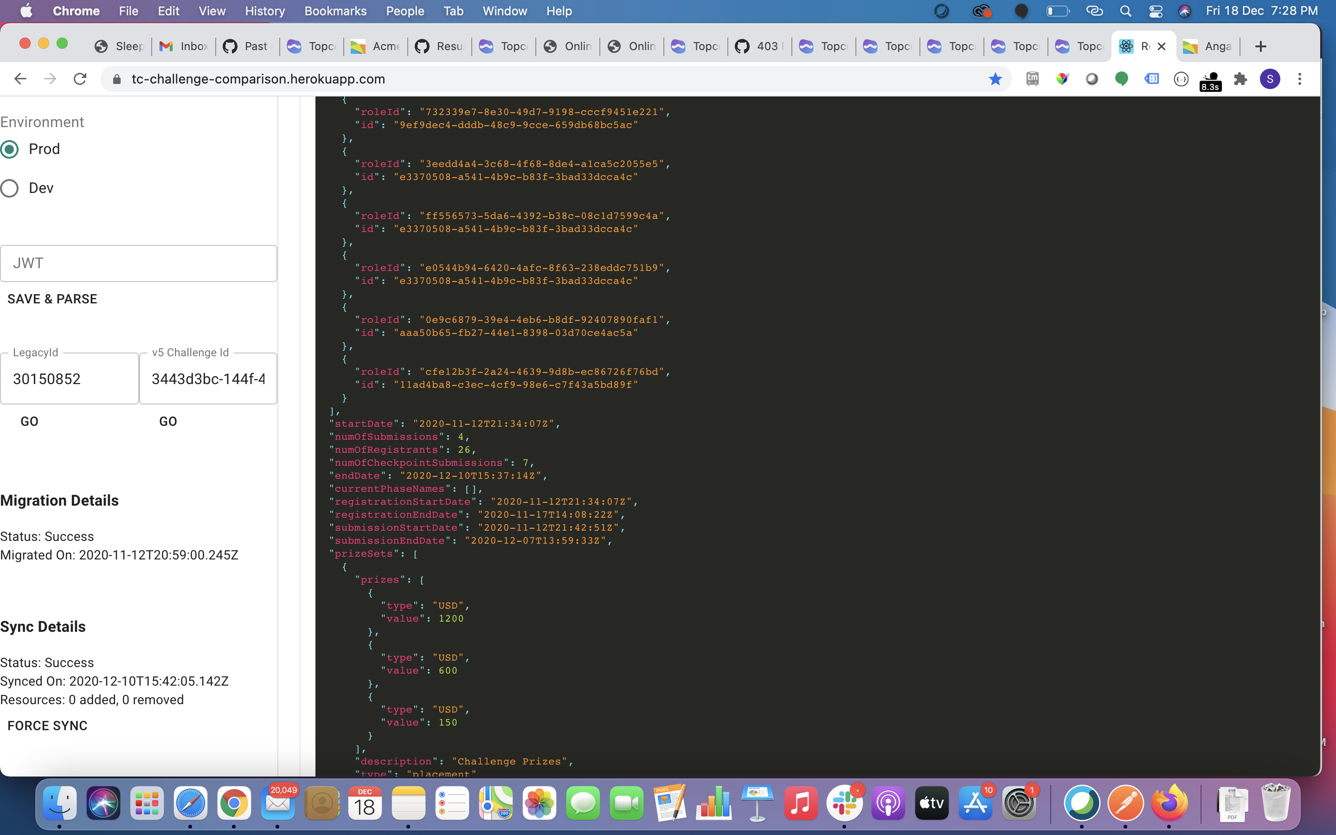
Task: Open Firefox from the dock
Action: (1169, 803)
